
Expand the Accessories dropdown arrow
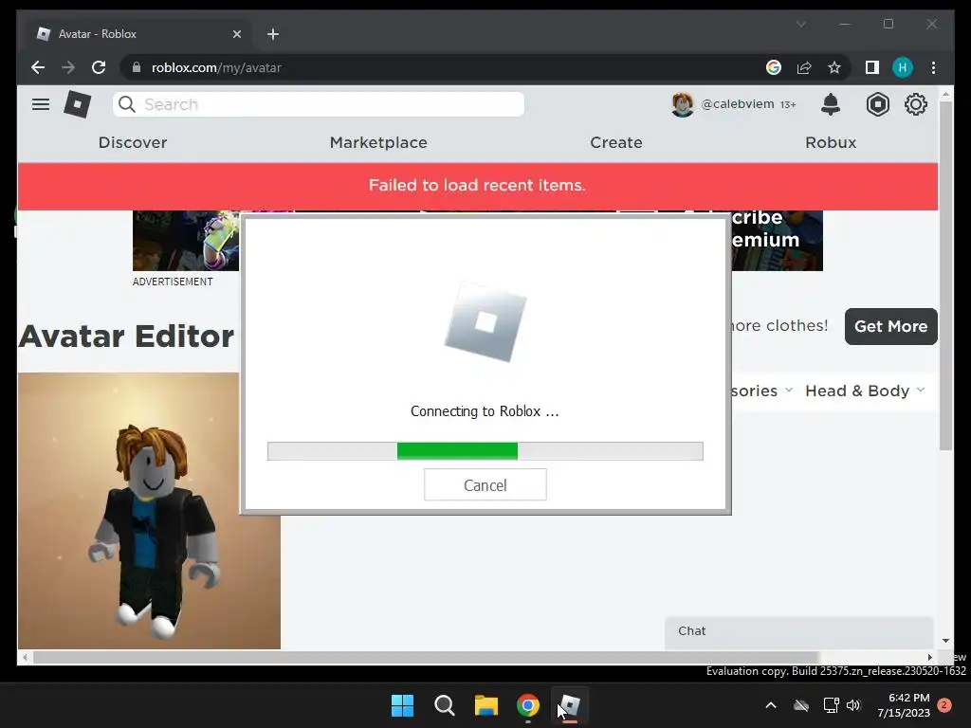[x=789, y=390]
